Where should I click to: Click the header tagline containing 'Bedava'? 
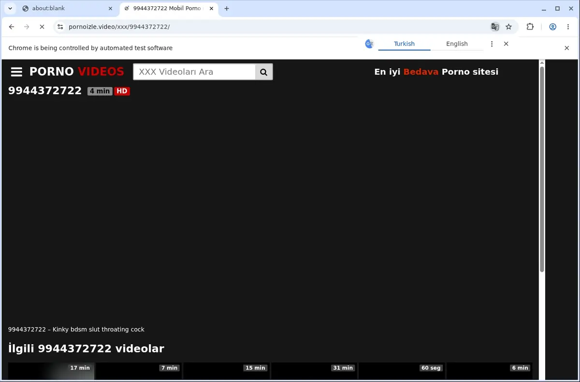[436, 72]
